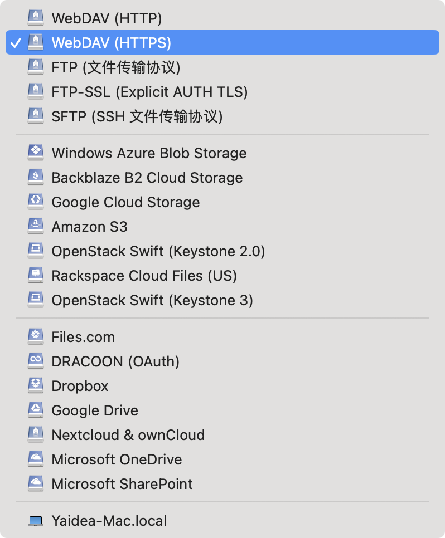Select Microsoft SharePoint entry
The width and height of the screenshot is (445, 538).
tap(122, 484)
